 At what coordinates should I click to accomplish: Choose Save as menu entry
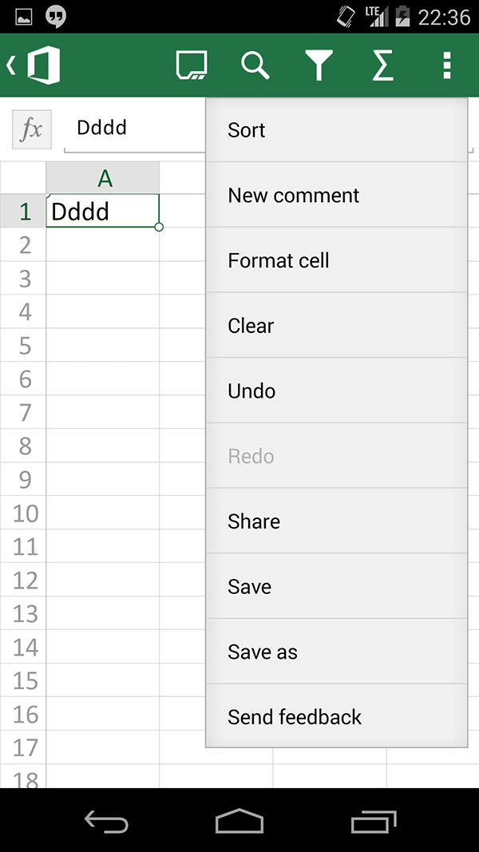337,652
